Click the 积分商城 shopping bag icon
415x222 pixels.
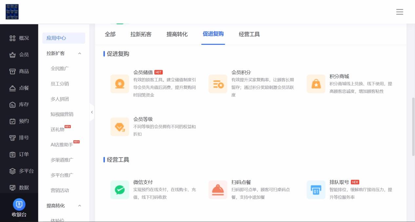316,84
